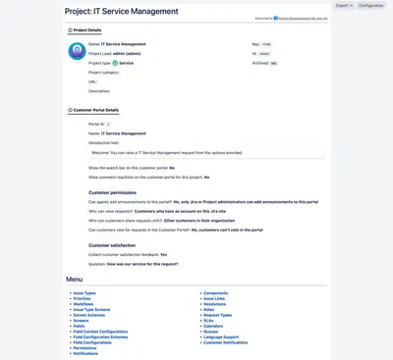393x360 pixels.
Task: Open the Issue Types menu link
Action: 84,293
